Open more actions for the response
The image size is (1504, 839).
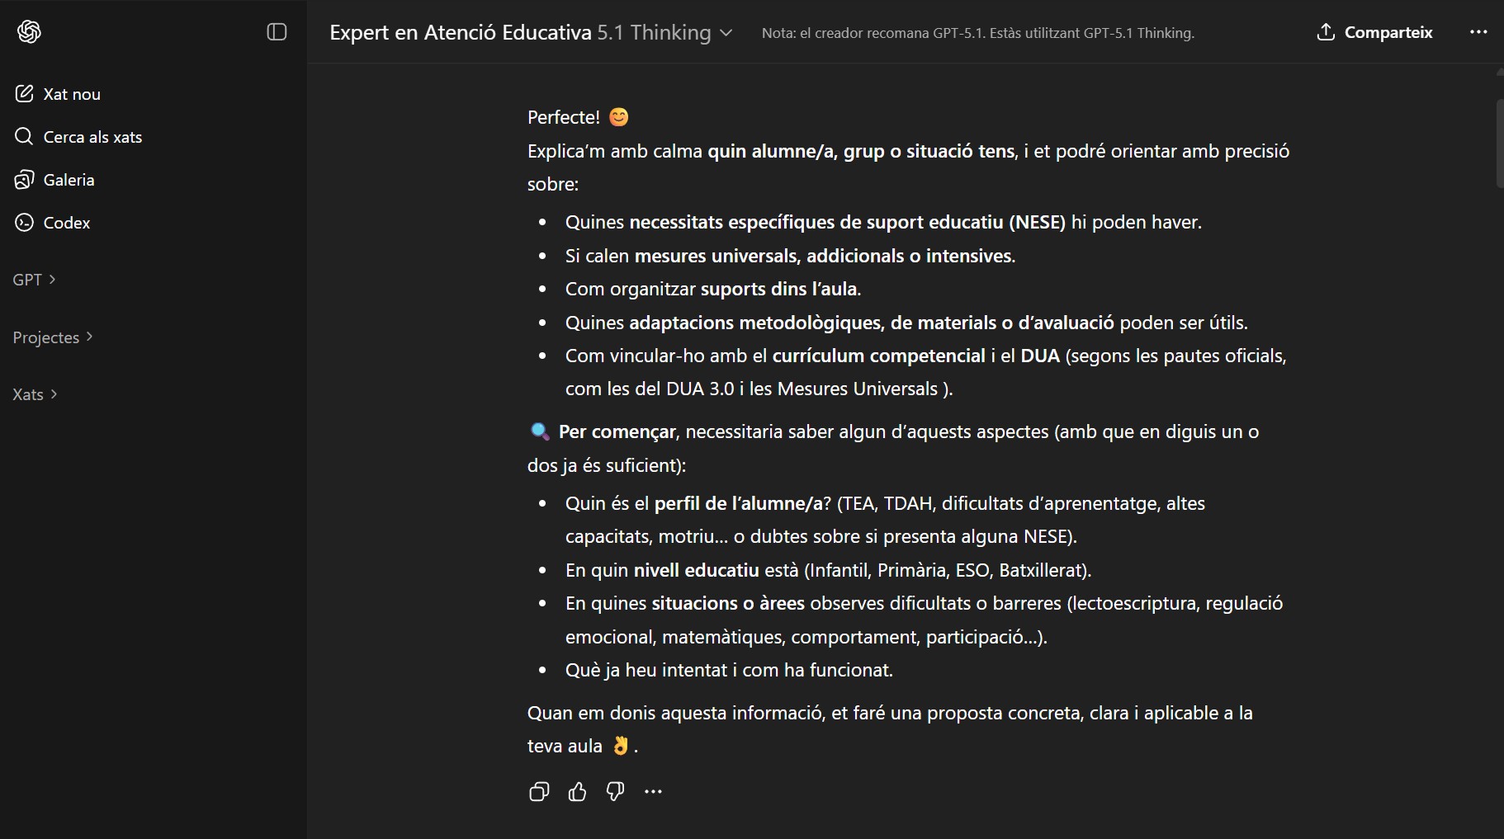pos(652,791)
